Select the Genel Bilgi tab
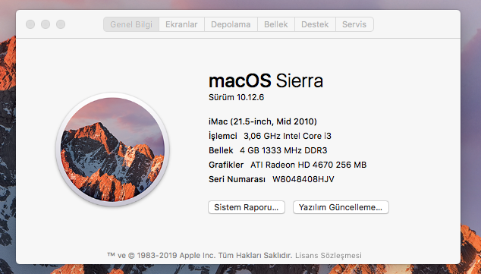 tap(131, 24)
